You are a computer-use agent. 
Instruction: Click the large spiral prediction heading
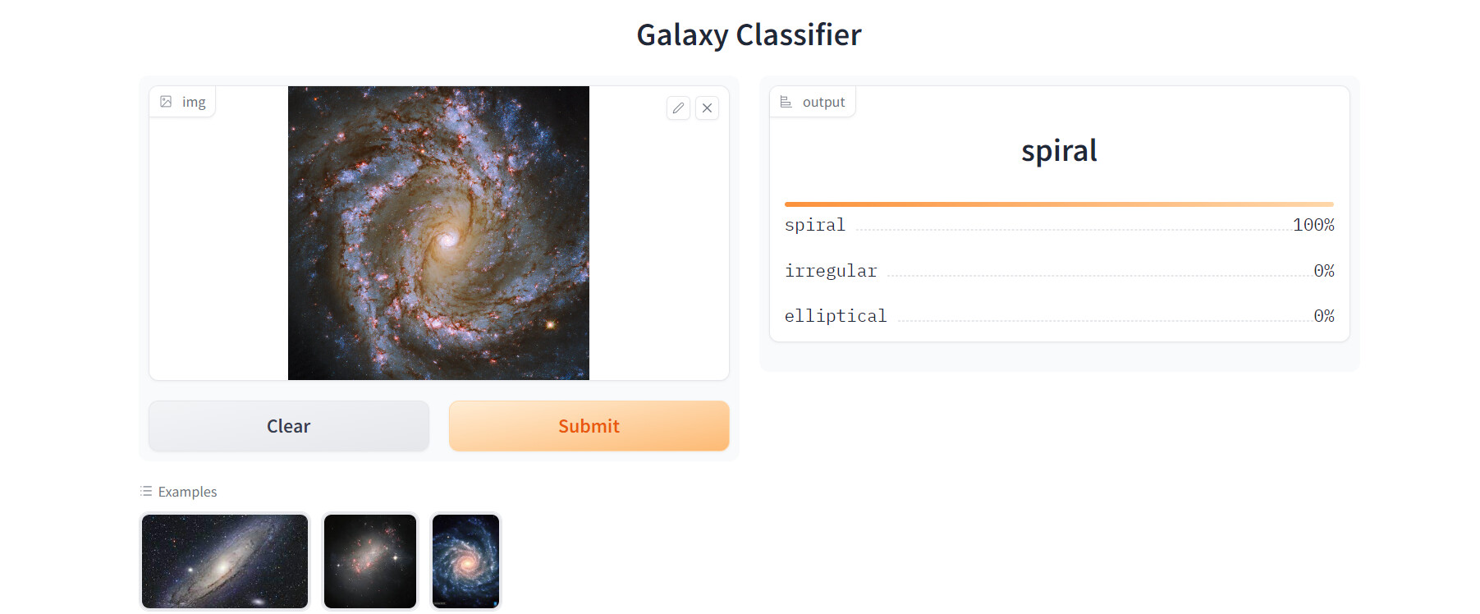1059,151
